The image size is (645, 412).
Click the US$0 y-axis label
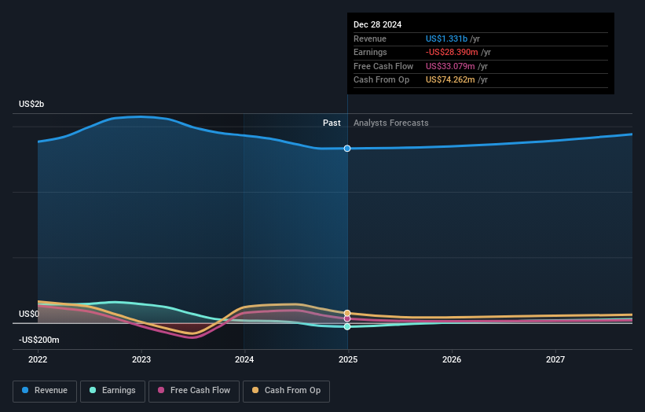tap(29, 314)
